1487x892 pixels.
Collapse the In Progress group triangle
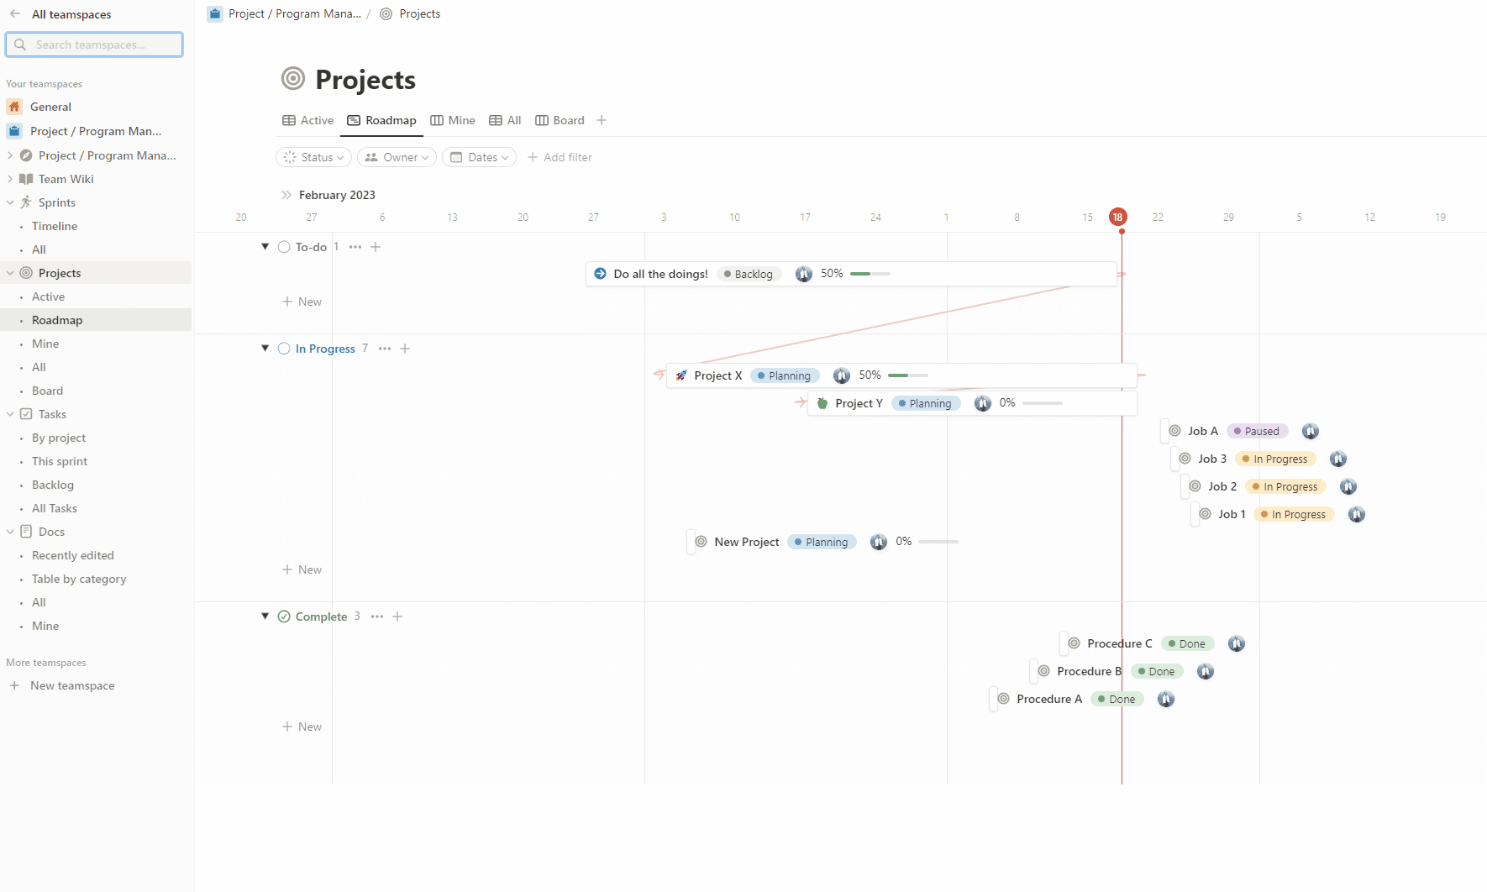(x=265, y=349)
